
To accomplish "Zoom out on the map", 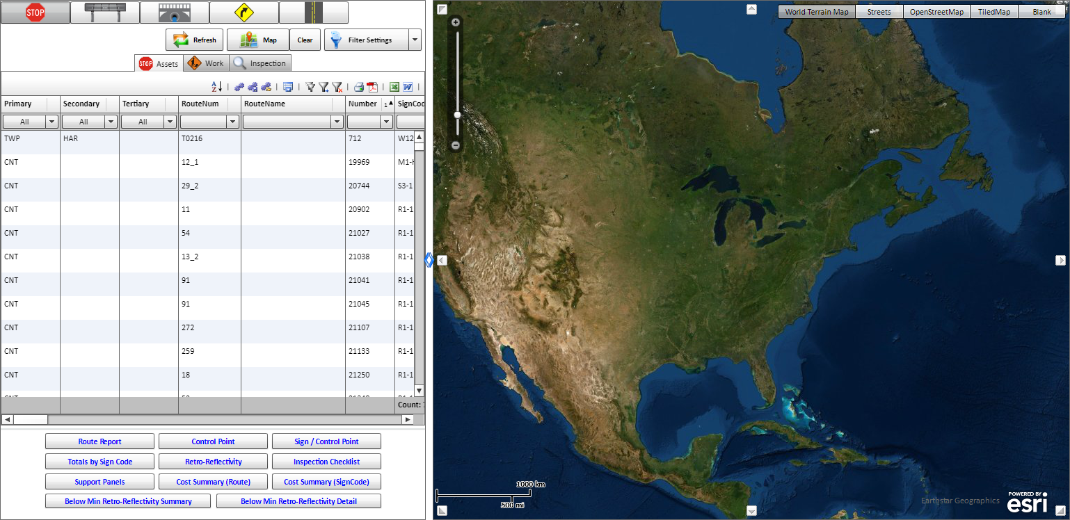I will point(456,145).
